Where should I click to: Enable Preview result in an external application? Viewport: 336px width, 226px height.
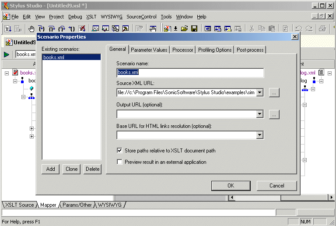pos(119,162)
